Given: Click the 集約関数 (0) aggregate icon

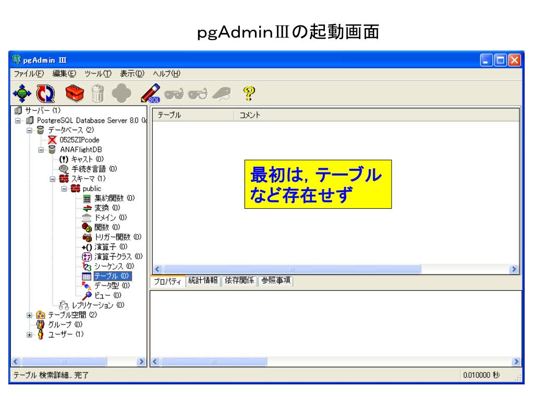Looking at the screenshot, I should pos(87,198).
